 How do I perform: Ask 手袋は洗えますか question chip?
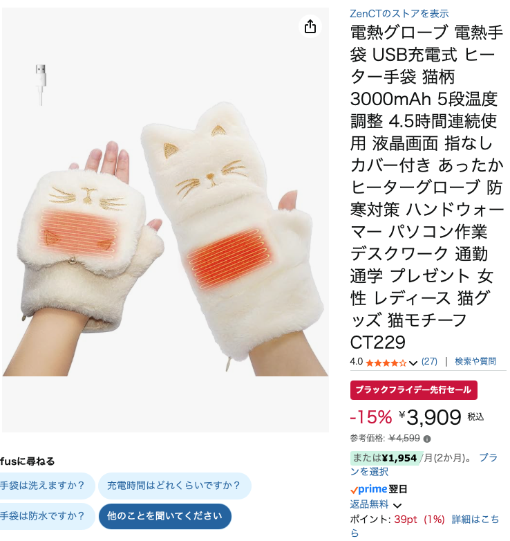(46, 486)
